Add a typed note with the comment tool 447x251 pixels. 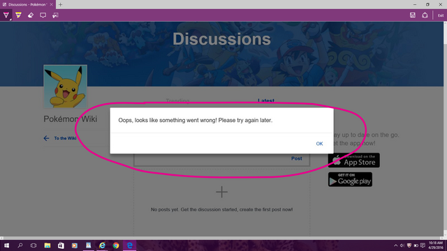[x=43, y=15]
